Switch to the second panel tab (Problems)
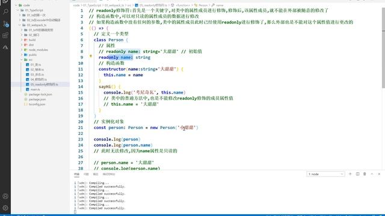385x216 pixels. click(86, 174)
